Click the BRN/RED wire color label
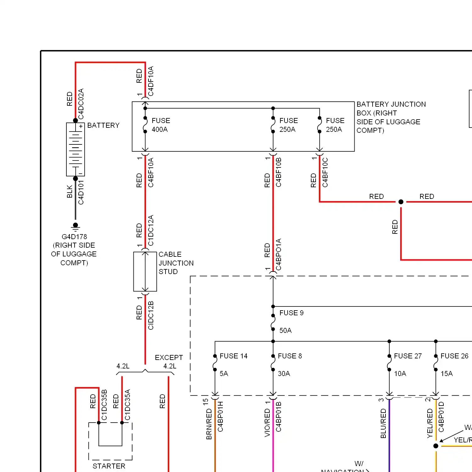Screen dimensions: 472x472 click(x=209, y=424)
